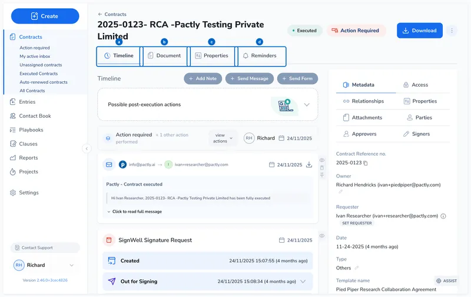Download the contract with the Download button
Viewport: 471px width, 297px height.
420,31
